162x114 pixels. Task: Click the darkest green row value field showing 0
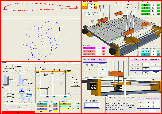coord(153,14)
